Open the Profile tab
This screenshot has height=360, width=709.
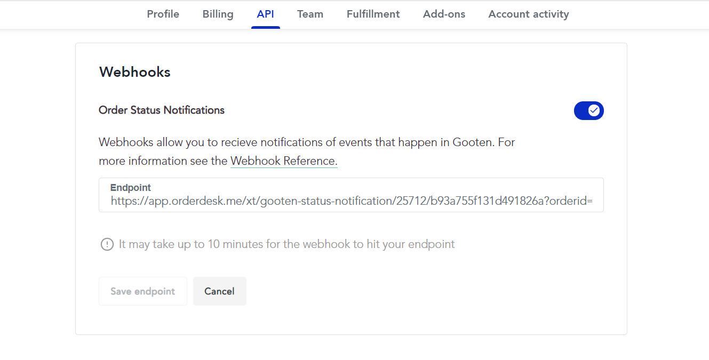[x=163, y=14]
